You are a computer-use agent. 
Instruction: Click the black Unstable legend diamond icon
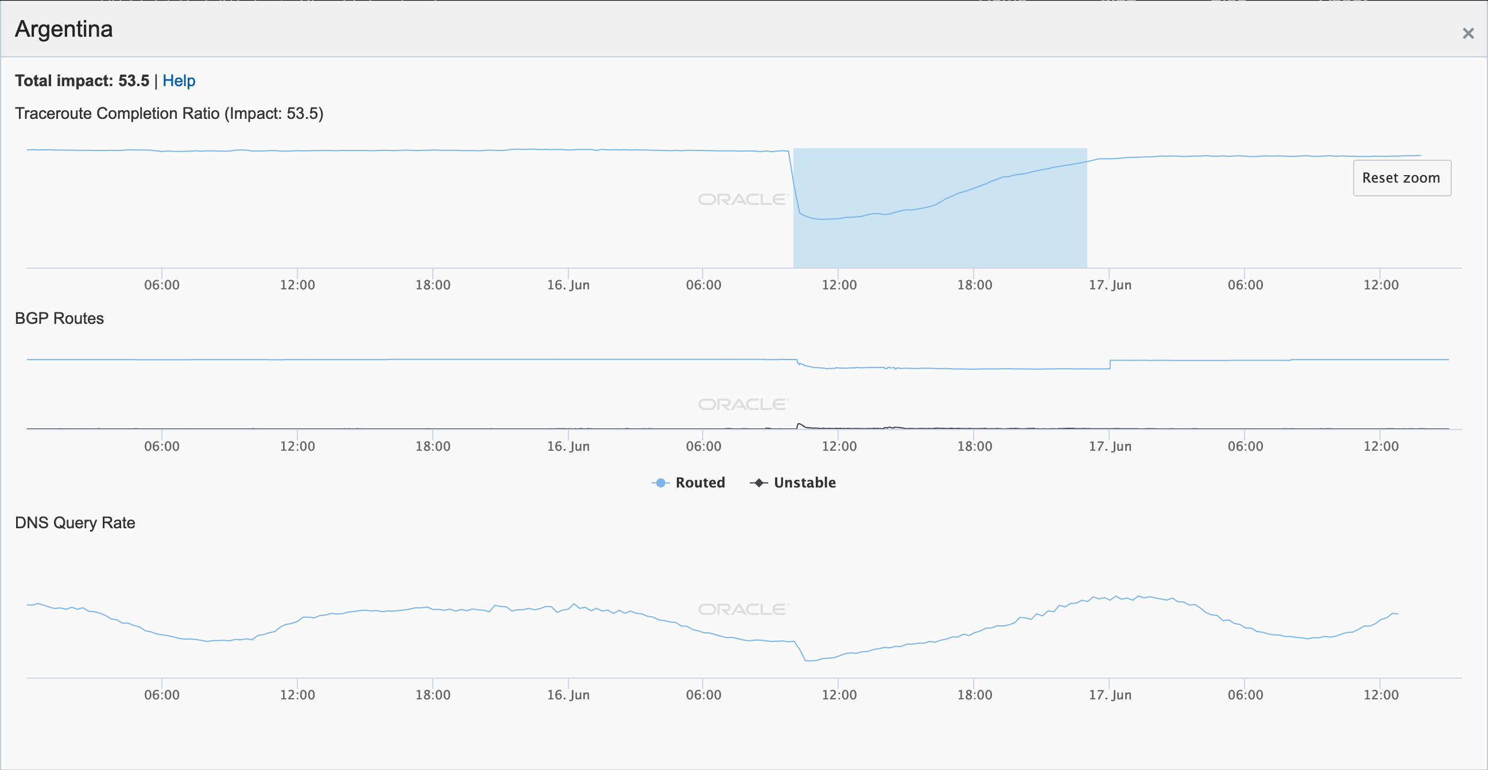pyautogui.click(x=758, y=483)
